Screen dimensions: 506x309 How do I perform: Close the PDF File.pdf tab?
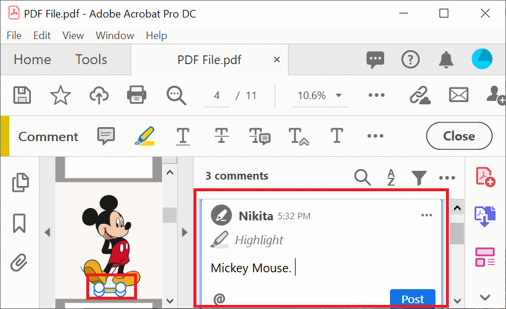[277, 59]
